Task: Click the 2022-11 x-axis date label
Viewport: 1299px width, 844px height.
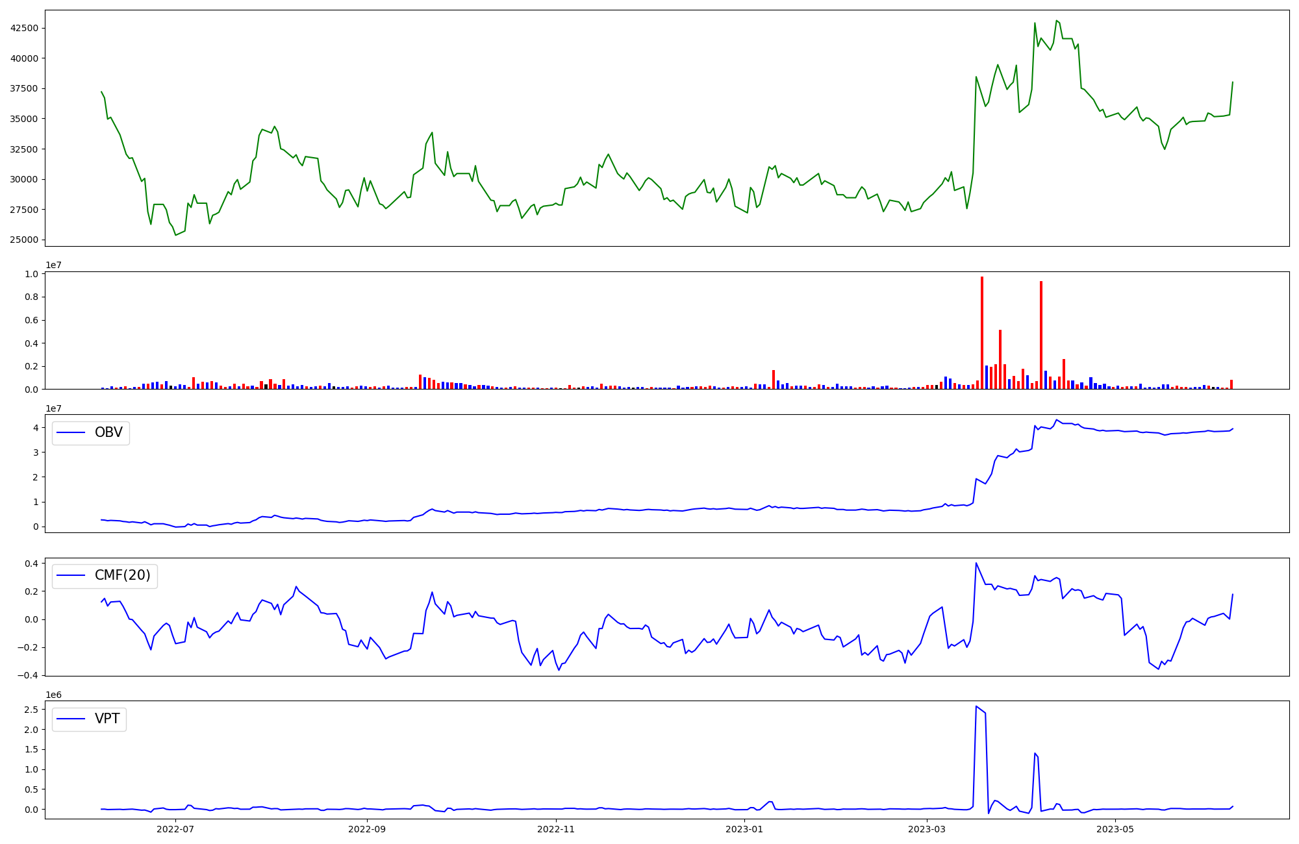Action: click(x=556, y=829)
